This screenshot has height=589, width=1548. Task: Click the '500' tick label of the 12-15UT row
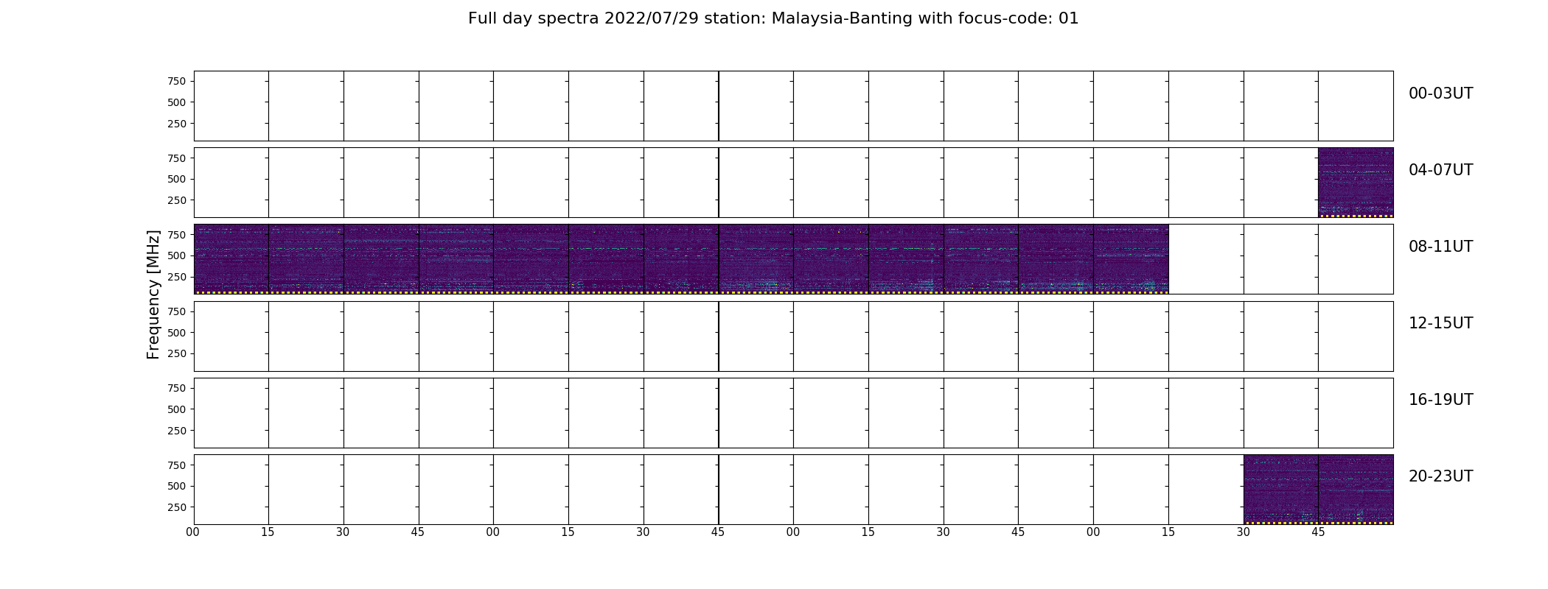click(176, 333)
